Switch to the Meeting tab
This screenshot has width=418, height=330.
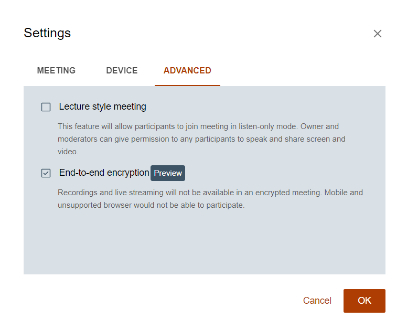(56, 71)
